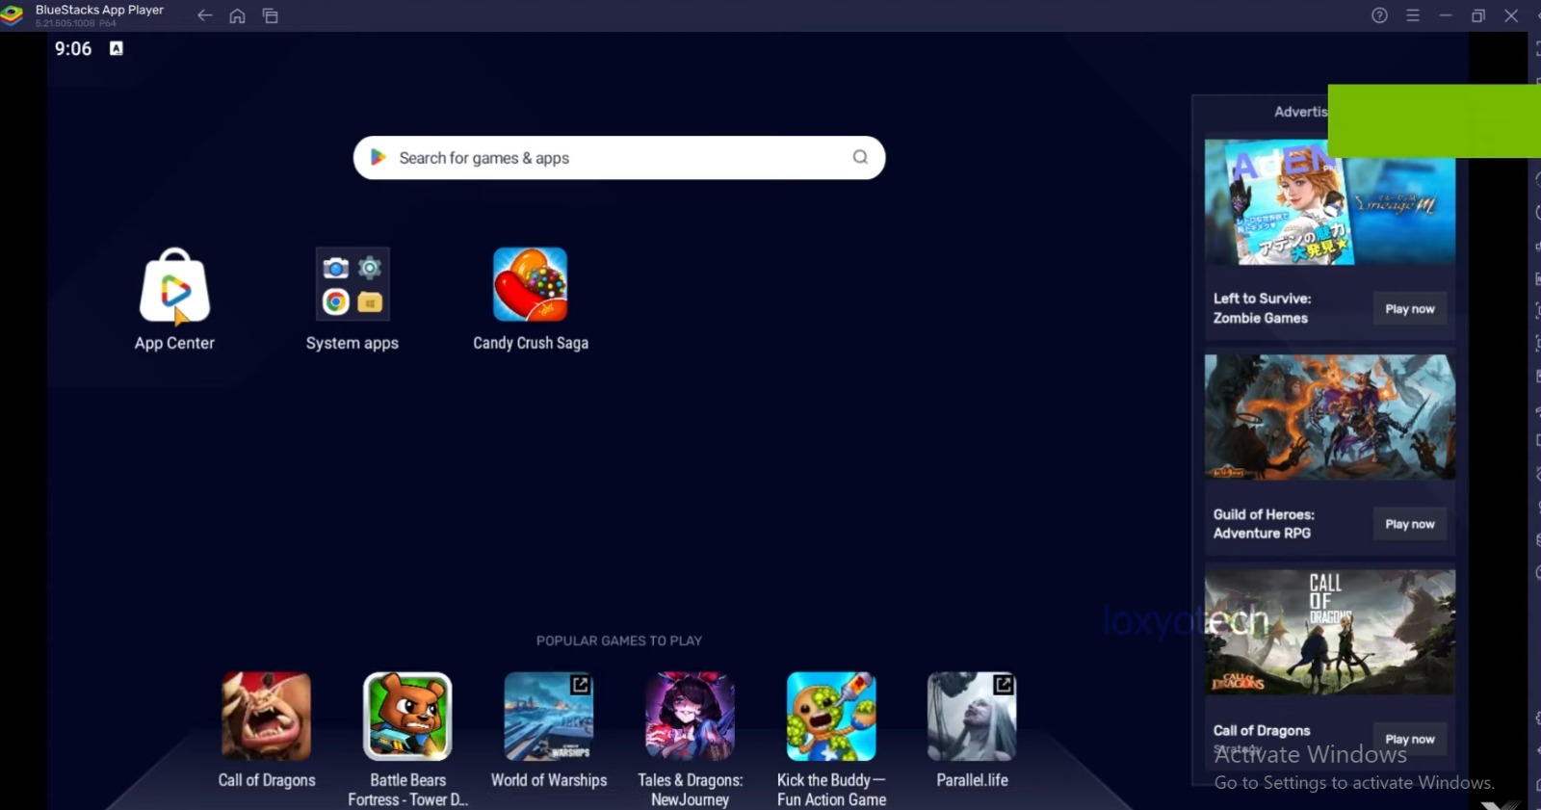This screenshot has width=1541, height=810.
Task: Click Left to Survive: Zombie Games title
Action: (1262, 308)
